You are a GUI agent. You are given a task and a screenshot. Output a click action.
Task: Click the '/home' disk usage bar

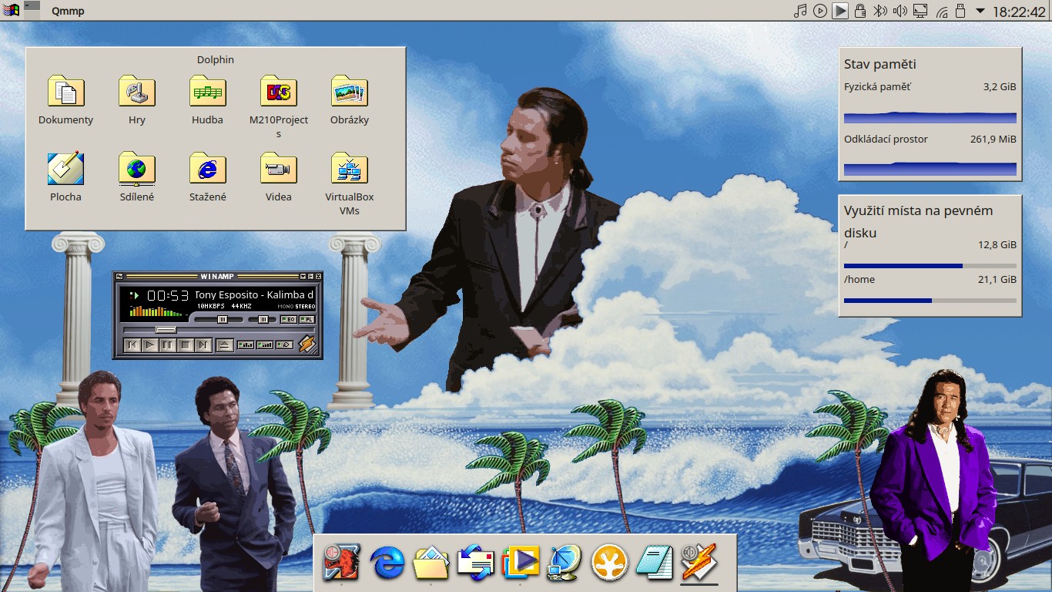coord(930,301)
